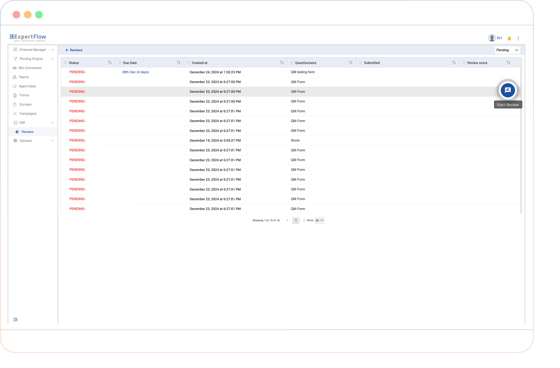This screenshot has width=560, height=368.
Task: Open the notification bell
Action: (509, 38)
